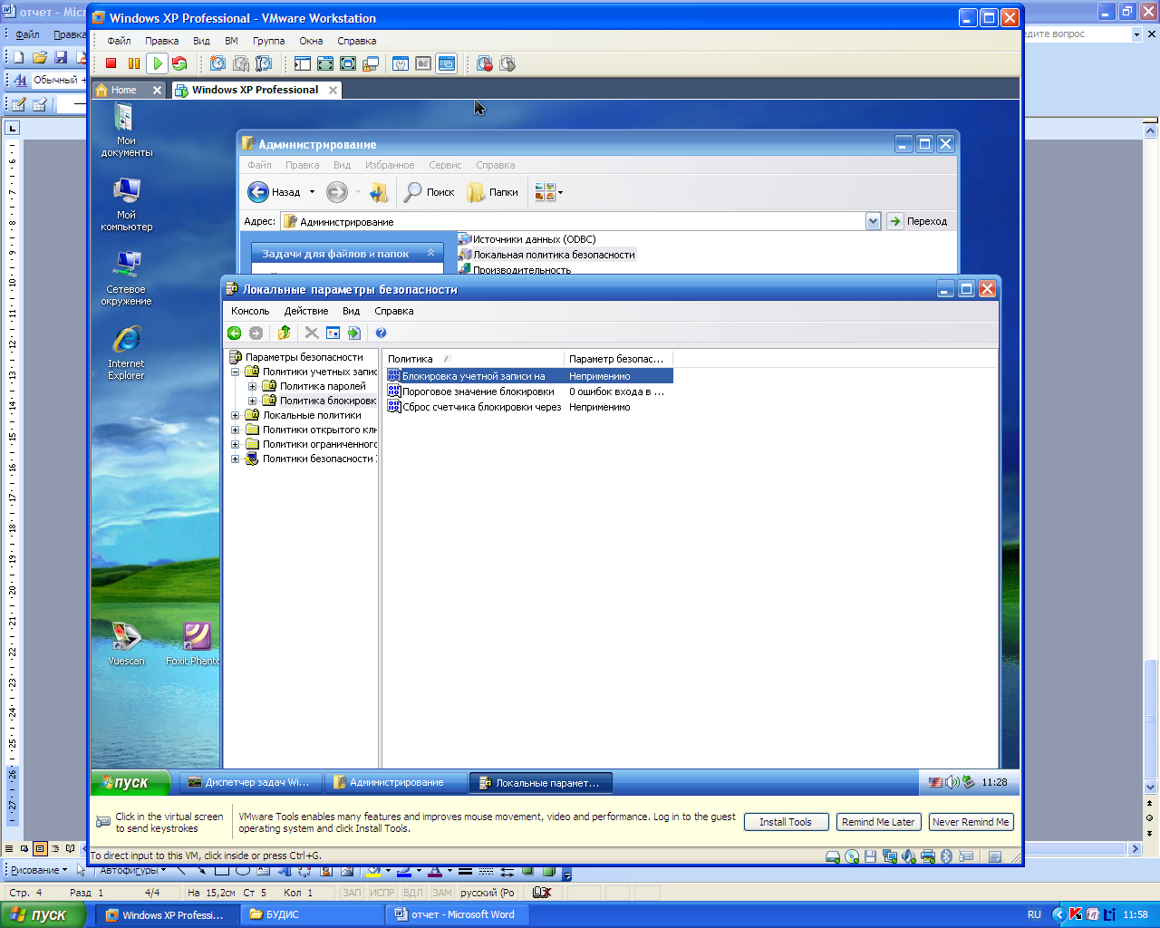Screen dimensions: 1160x928
Task: Pause the virtual machine with the suspend icon
Action: coord(134,63)
